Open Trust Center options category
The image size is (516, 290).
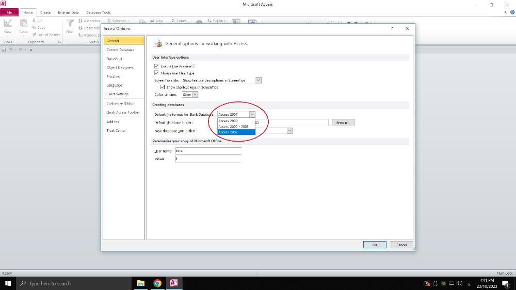click(x=124, y=130)
